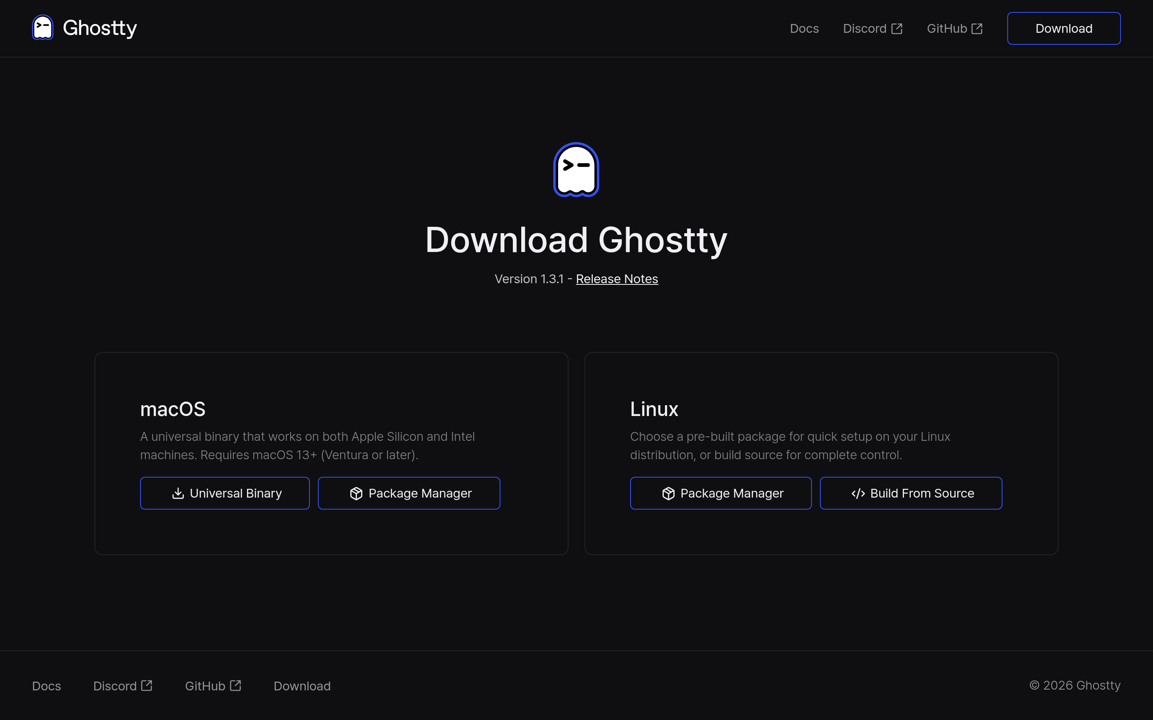Click the macOS description mentioning Apple Silicon
Image resolution: width=1153 pixels, height=720 pixels.
(307, 446)
